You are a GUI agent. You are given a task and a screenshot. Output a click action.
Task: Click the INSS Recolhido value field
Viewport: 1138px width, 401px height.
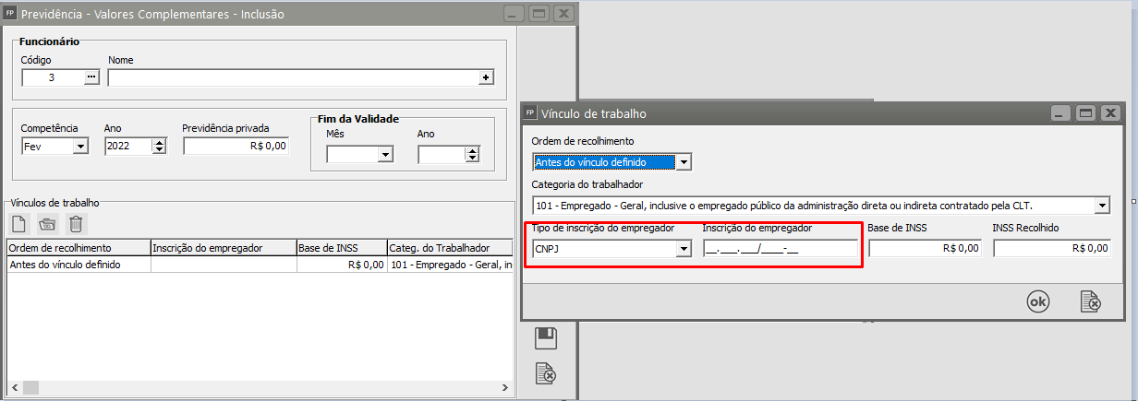tap(1051, 248)
